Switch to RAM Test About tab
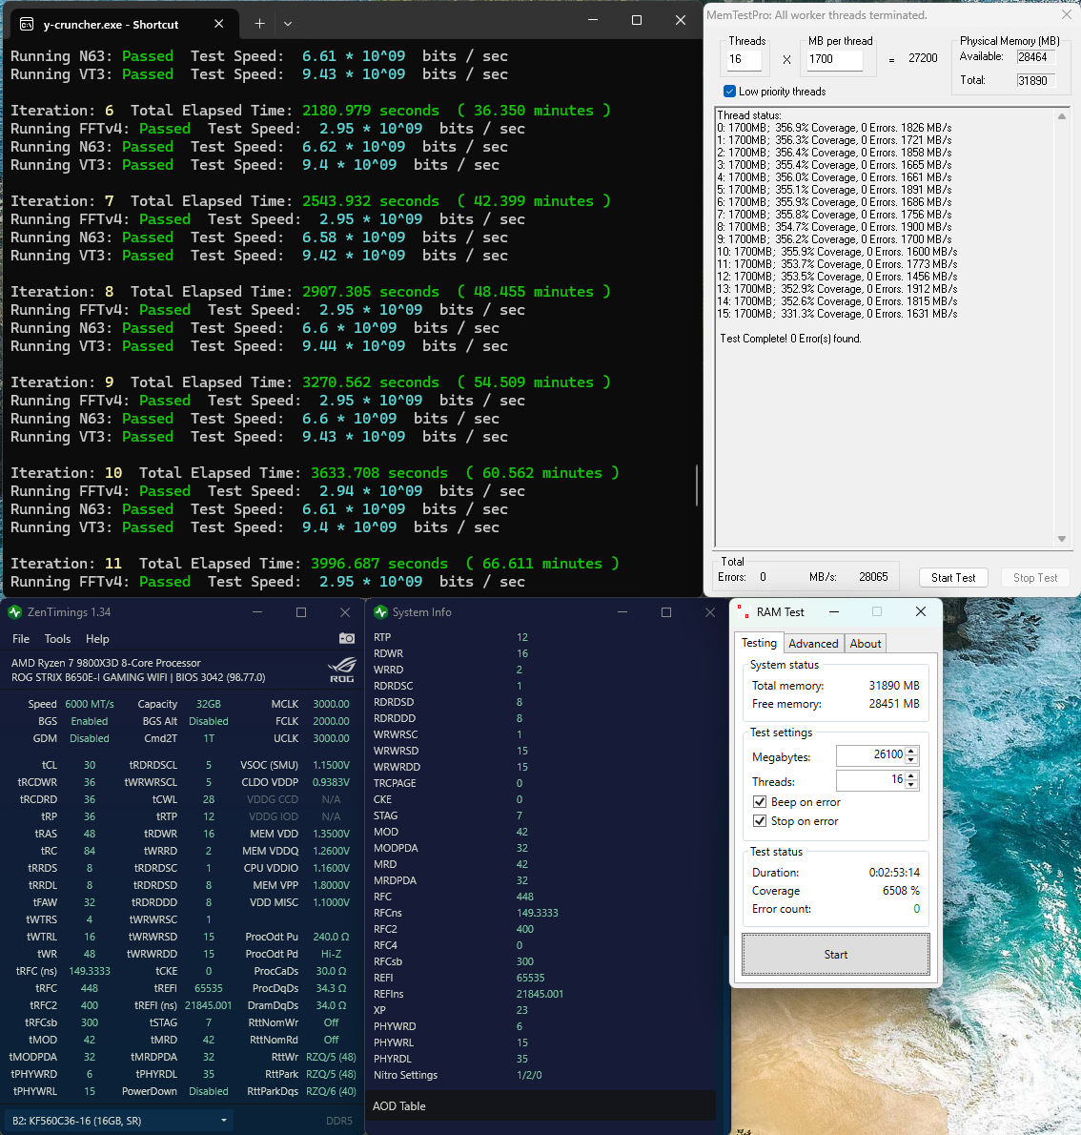 click(866, 644)
